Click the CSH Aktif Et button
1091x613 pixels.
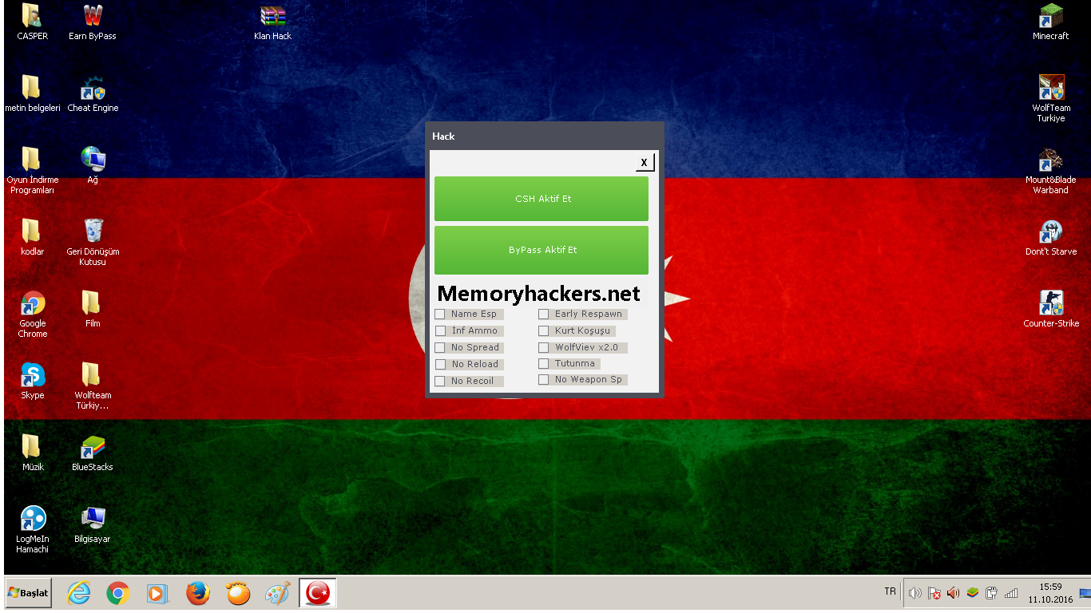pyautogui.click(x=542, y=199)
